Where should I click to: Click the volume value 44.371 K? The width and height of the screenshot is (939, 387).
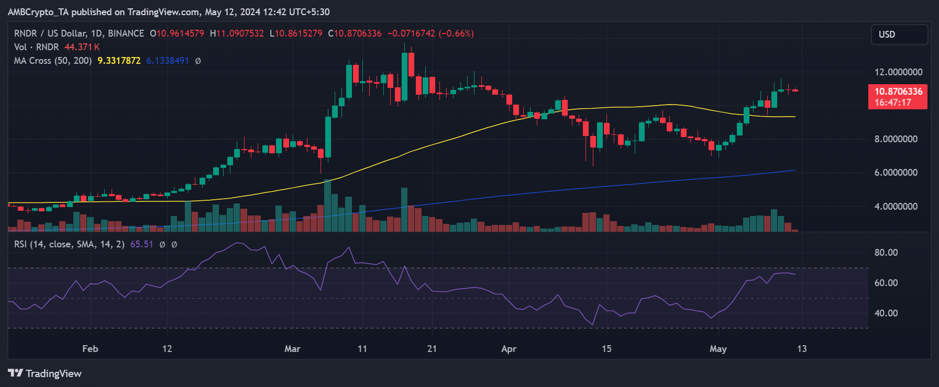(82, 47)
